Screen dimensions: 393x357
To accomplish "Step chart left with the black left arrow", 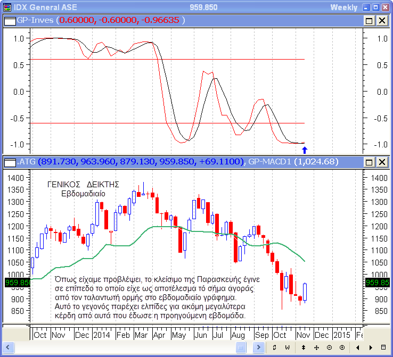I will pos(357,347).
